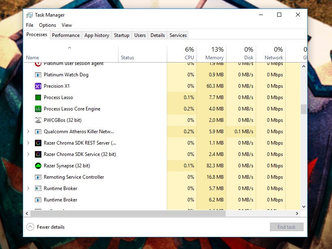Screen dimensions: 332x249
Task: Click the 0.1 MB/s disk value
Action: click(244, 132)
